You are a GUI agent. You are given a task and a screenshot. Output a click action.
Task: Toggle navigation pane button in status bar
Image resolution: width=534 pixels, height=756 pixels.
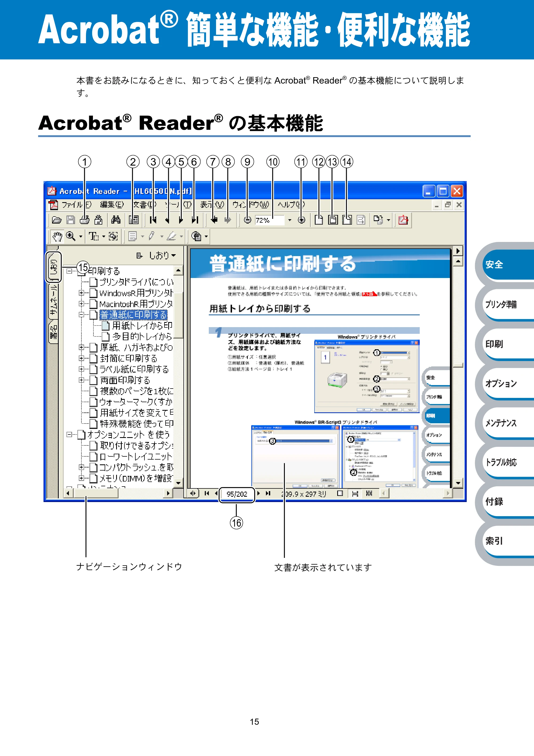point(193,493)
